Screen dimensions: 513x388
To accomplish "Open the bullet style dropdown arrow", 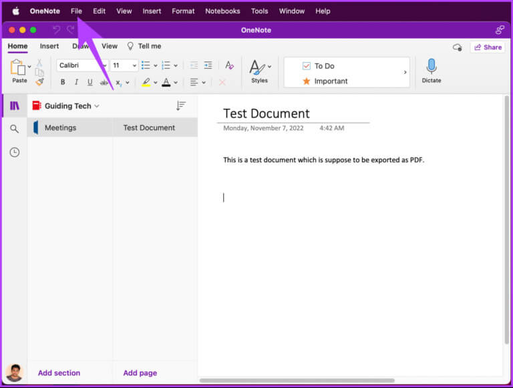I will [x=156, y=65].
